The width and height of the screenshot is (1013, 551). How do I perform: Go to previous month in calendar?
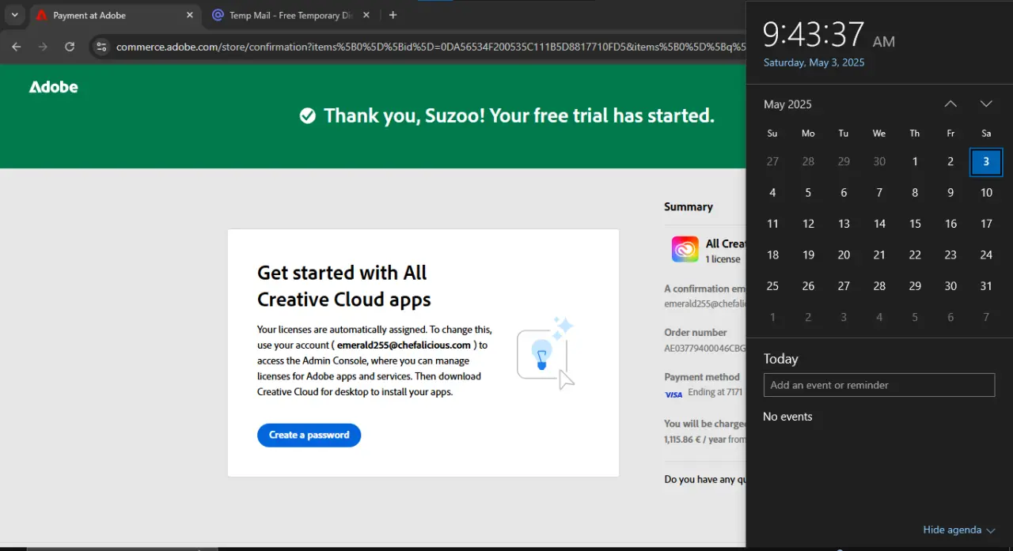click(x=950, y=104)
